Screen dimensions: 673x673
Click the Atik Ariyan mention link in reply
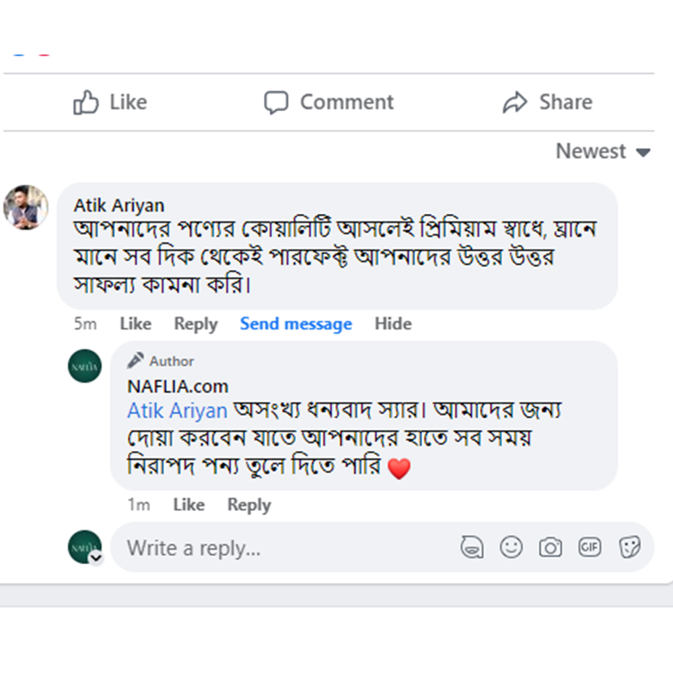[178, 411]
